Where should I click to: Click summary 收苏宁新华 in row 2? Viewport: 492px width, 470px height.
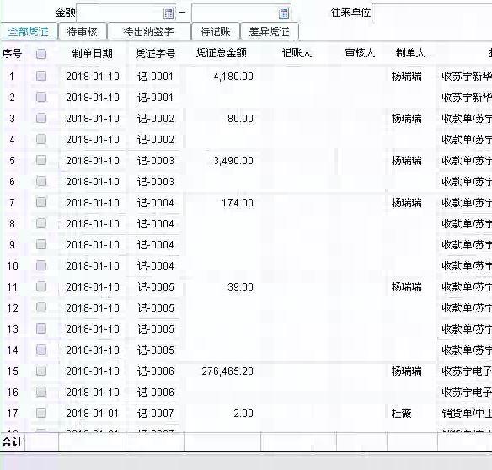467,98
